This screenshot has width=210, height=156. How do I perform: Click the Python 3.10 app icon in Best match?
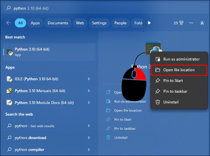(10, 52)
